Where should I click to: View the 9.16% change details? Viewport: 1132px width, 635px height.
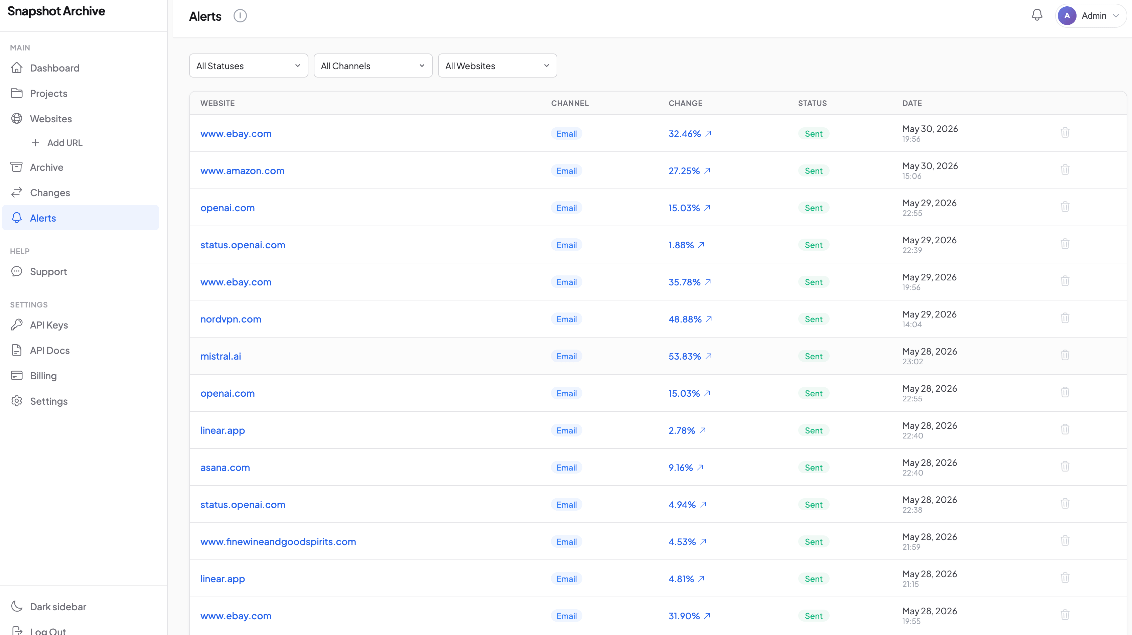686,468
